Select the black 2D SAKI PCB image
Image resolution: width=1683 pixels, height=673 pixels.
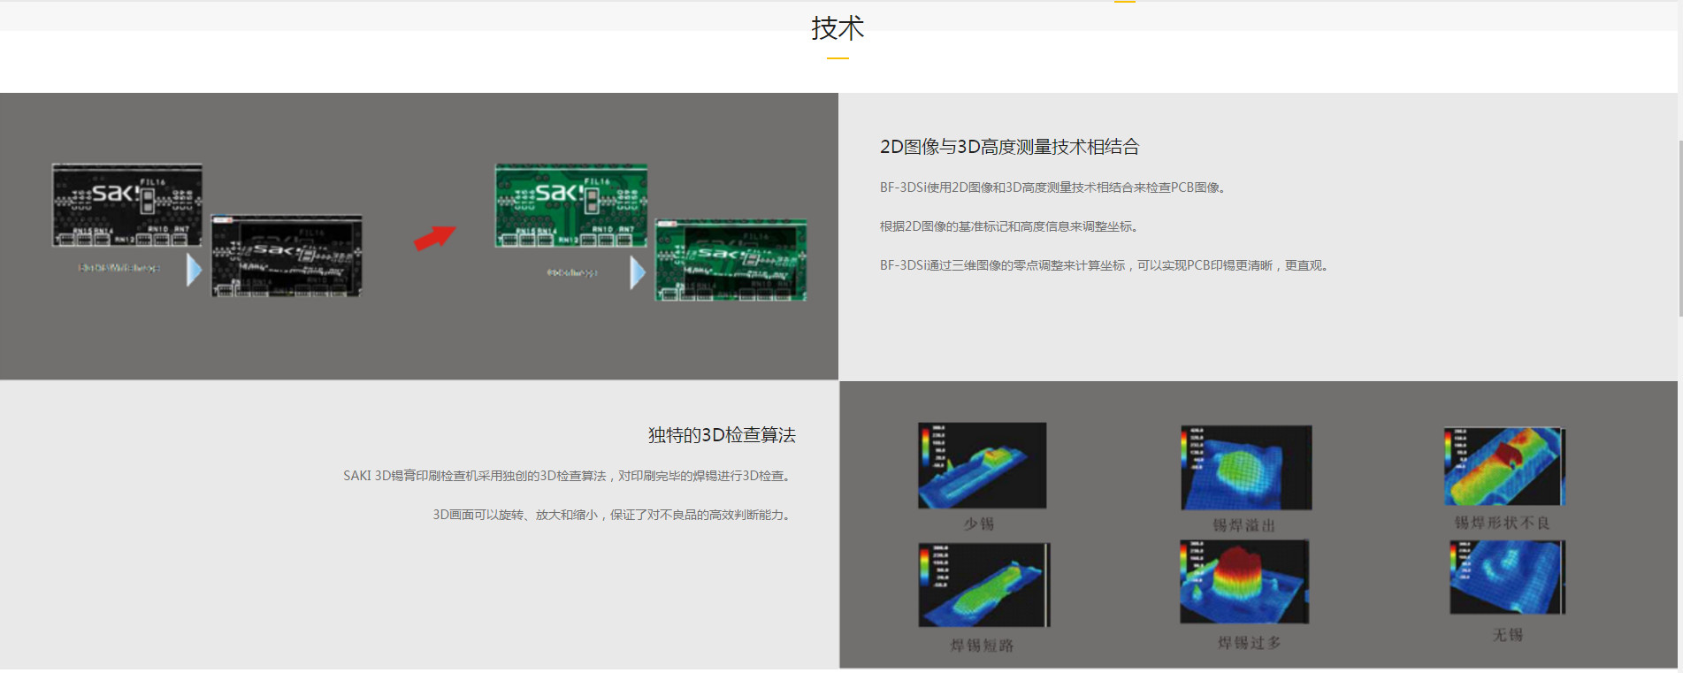[x=127, y=205]
